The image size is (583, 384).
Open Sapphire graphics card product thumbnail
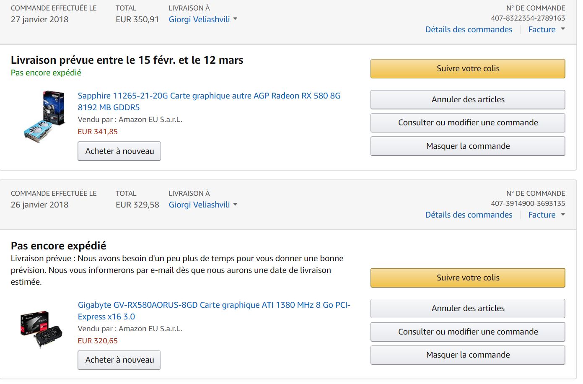click(44, 117)
